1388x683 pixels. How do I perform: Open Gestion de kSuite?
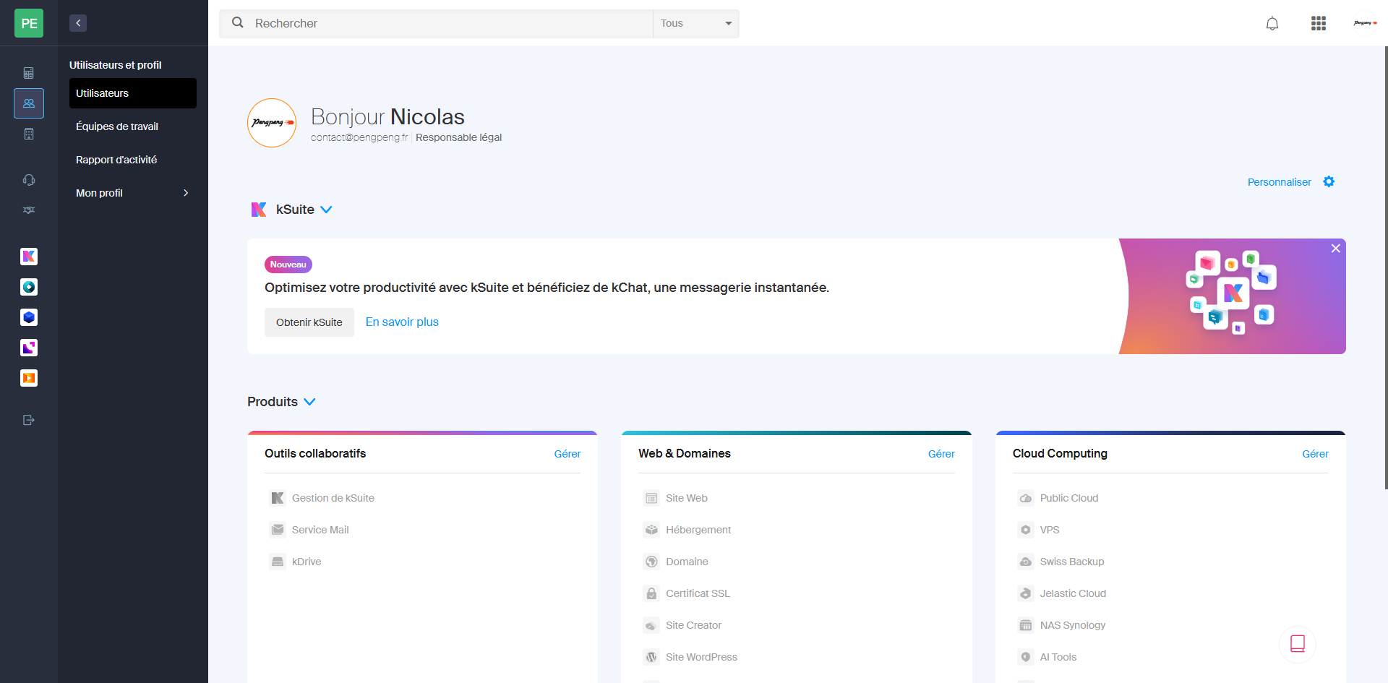click(322, 498)
